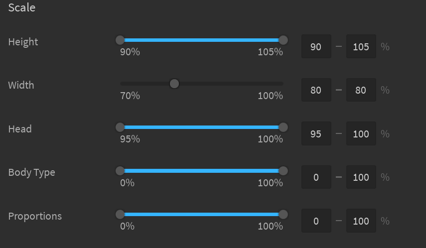Focus the Body Type minimum value field
426x248 pixels.
pyautogui.click(x=316, y=177)
